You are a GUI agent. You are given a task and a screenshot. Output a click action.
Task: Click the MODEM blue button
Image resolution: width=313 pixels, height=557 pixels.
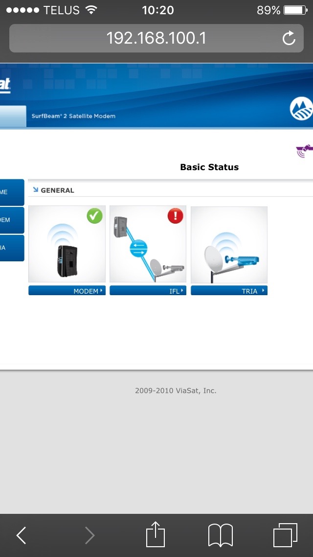[67, 291]
